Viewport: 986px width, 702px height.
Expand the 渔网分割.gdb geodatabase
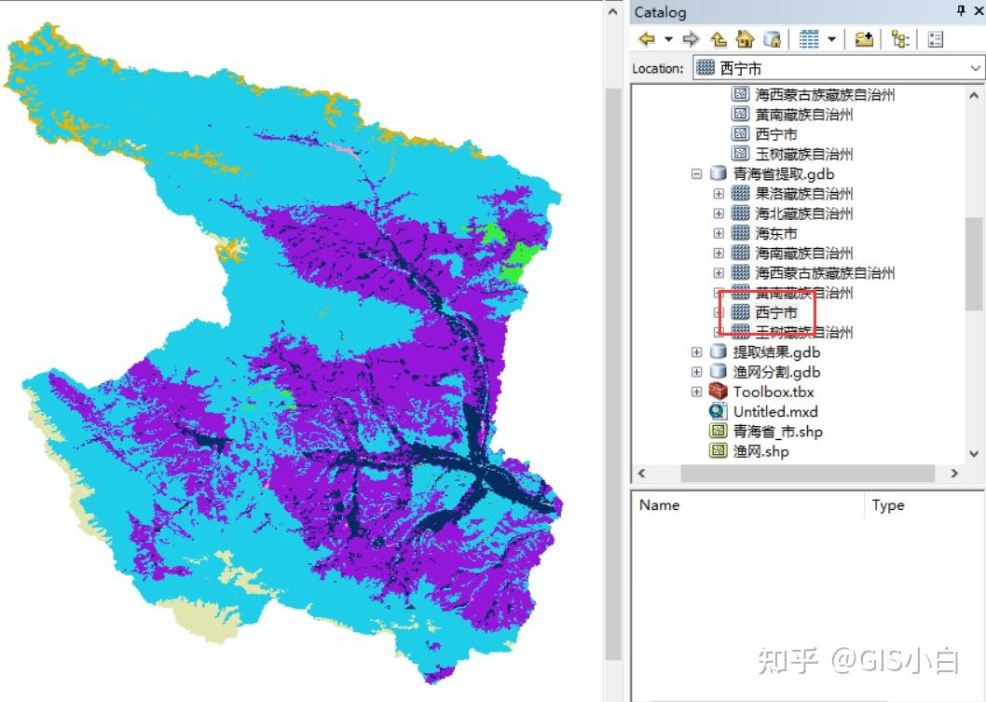(x=695, y=372)
